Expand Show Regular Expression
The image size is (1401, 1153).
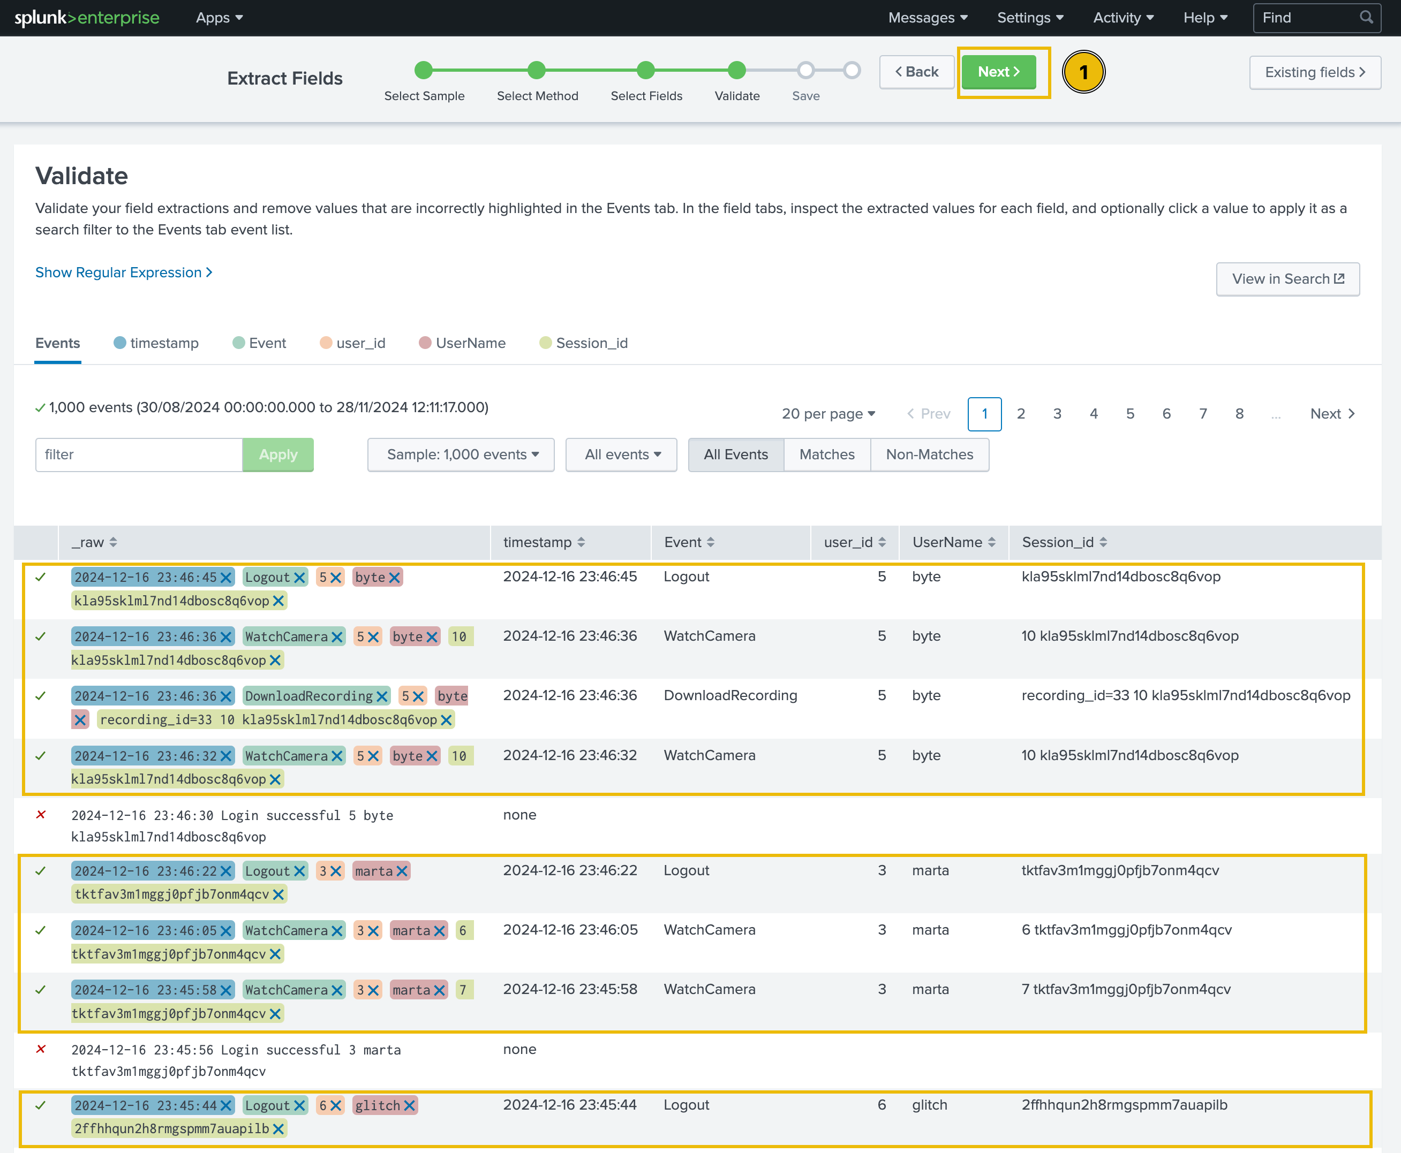[x=124, y=272]
